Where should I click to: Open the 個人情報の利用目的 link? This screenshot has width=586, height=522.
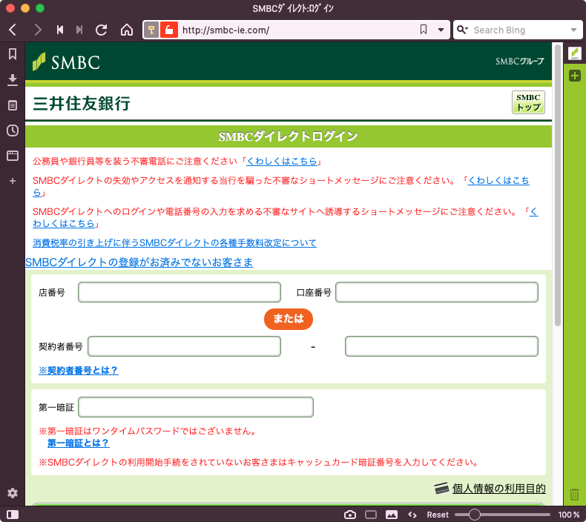(498, 489)
